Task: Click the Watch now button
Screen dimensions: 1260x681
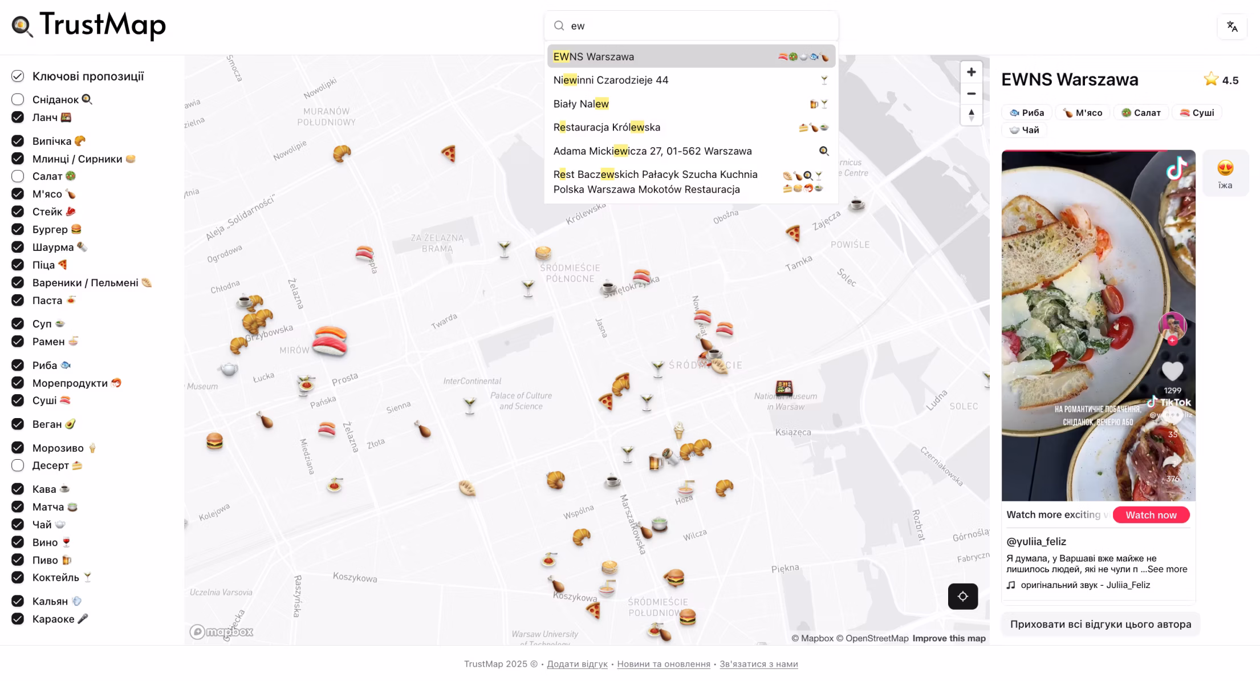Action: pyautogui.click(x=1151, y=514)
